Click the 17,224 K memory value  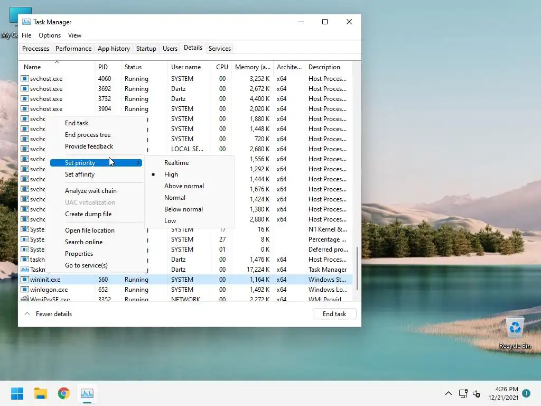coord(258,269)
